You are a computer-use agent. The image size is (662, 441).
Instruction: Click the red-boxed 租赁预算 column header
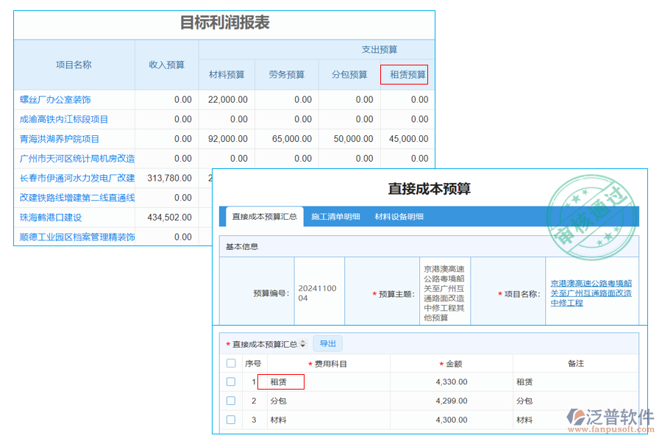tap(405, 74)
